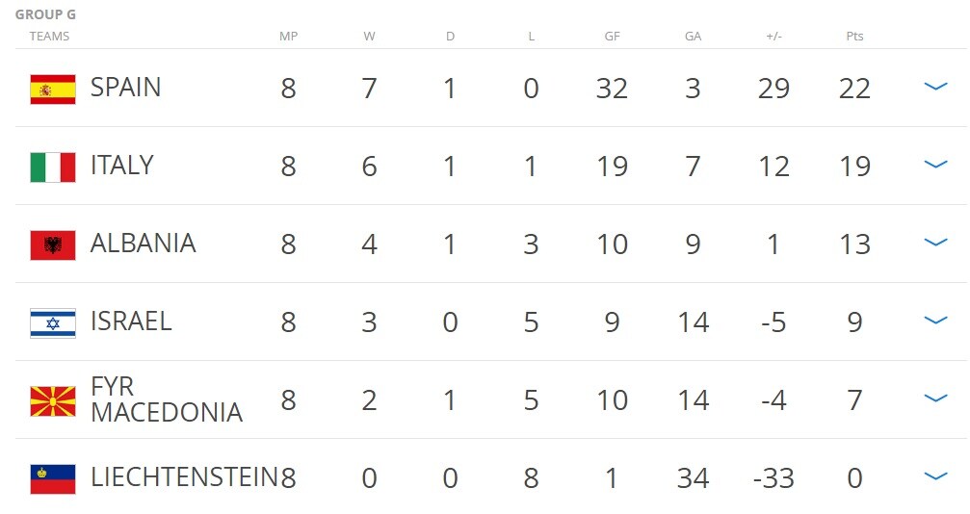
Task: Click the GF column header
Action: point(612,37)
